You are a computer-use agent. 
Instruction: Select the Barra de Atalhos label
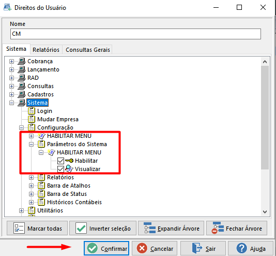tap(69, 186)
